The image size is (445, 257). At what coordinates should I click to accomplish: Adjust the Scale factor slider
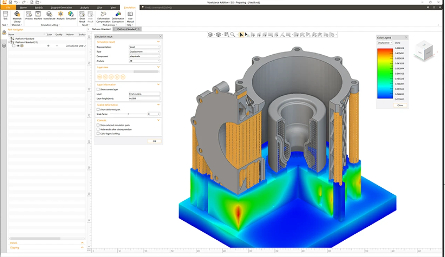[x=128, y=114]
